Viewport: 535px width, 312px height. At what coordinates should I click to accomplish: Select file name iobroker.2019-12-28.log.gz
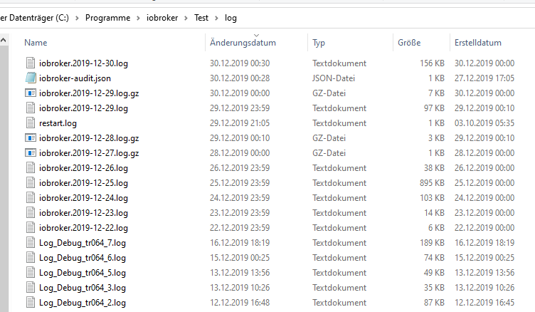tap(89, 138)
